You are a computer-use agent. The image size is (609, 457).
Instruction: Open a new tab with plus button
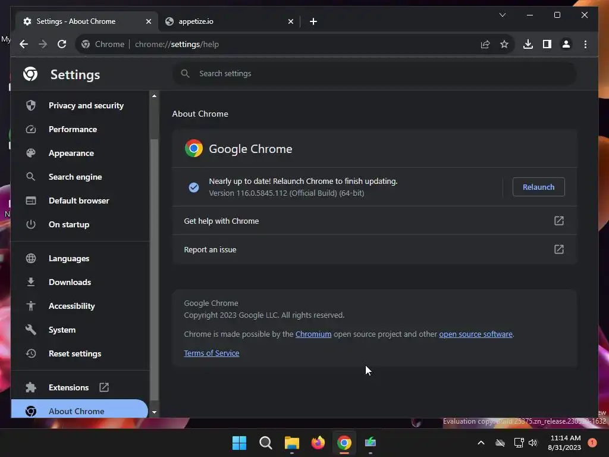click(x=313, y=21)
